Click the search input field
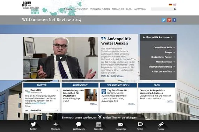 pyautogui.click(x=162, y=9)
